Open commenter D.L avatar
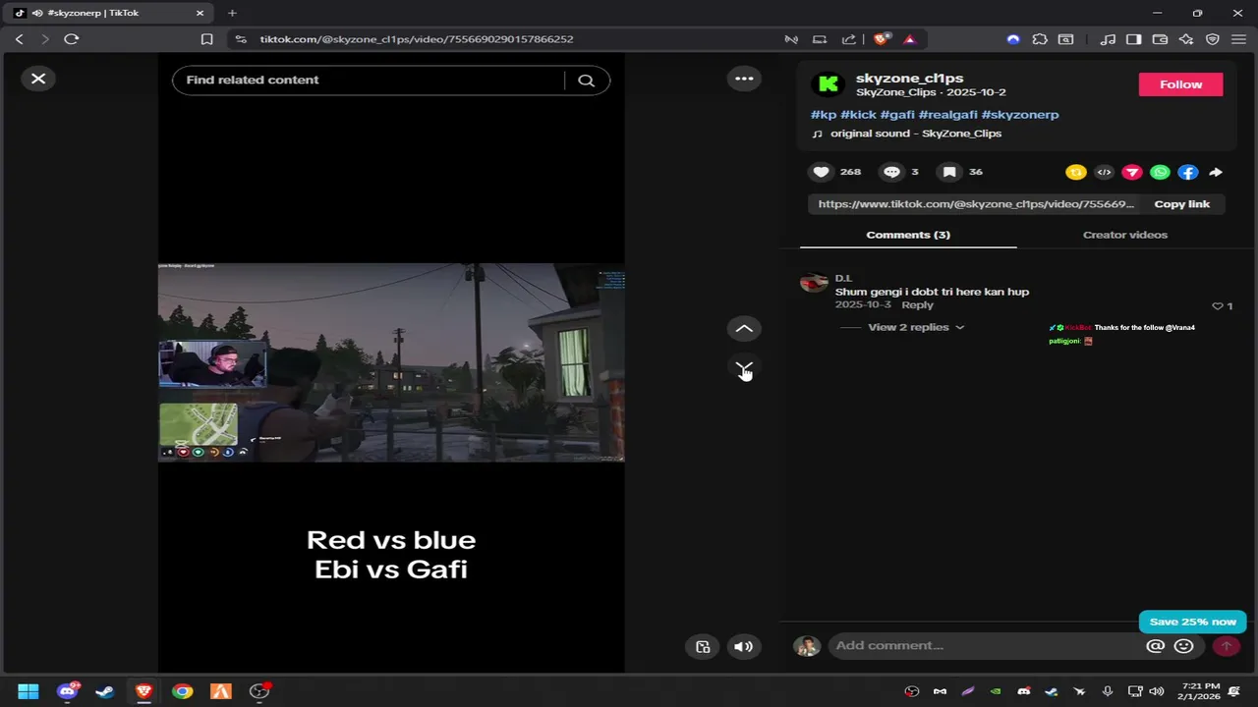Viewport: 1258px width, 707px height. click(x=814, y=283)
